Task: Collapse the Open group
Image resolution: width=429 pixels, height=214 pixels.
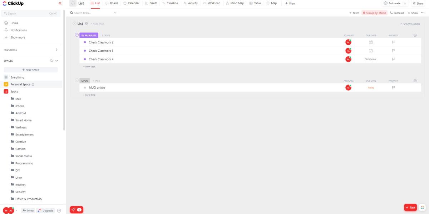Action: coord(77,81)
